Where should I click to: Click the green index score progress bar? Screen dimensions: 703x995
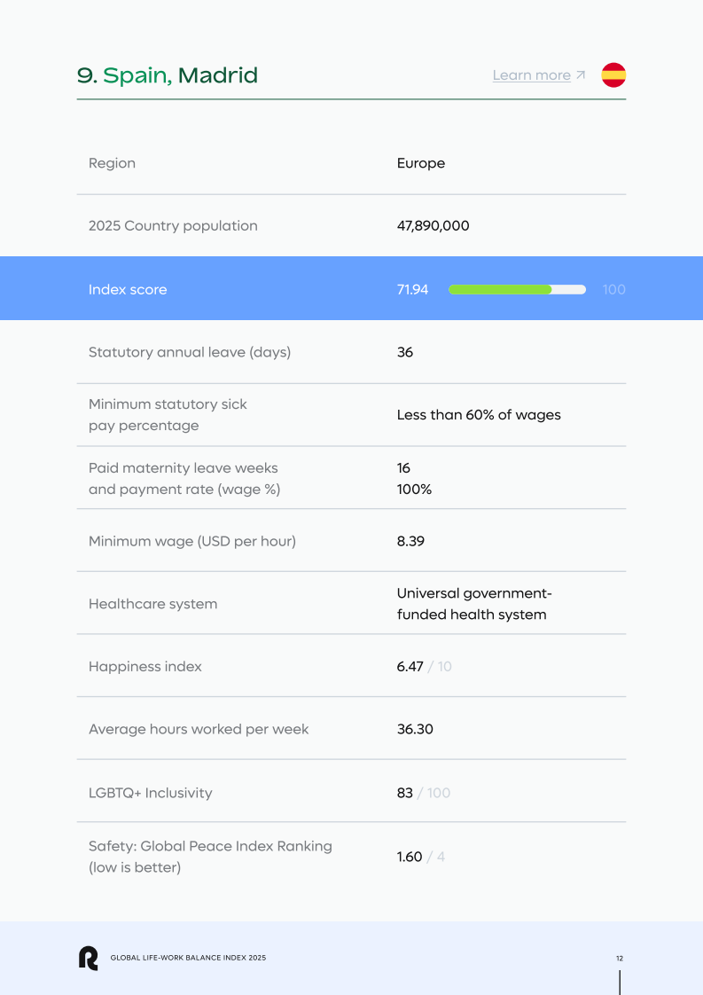pyautogui.click(x=500, y=289)
